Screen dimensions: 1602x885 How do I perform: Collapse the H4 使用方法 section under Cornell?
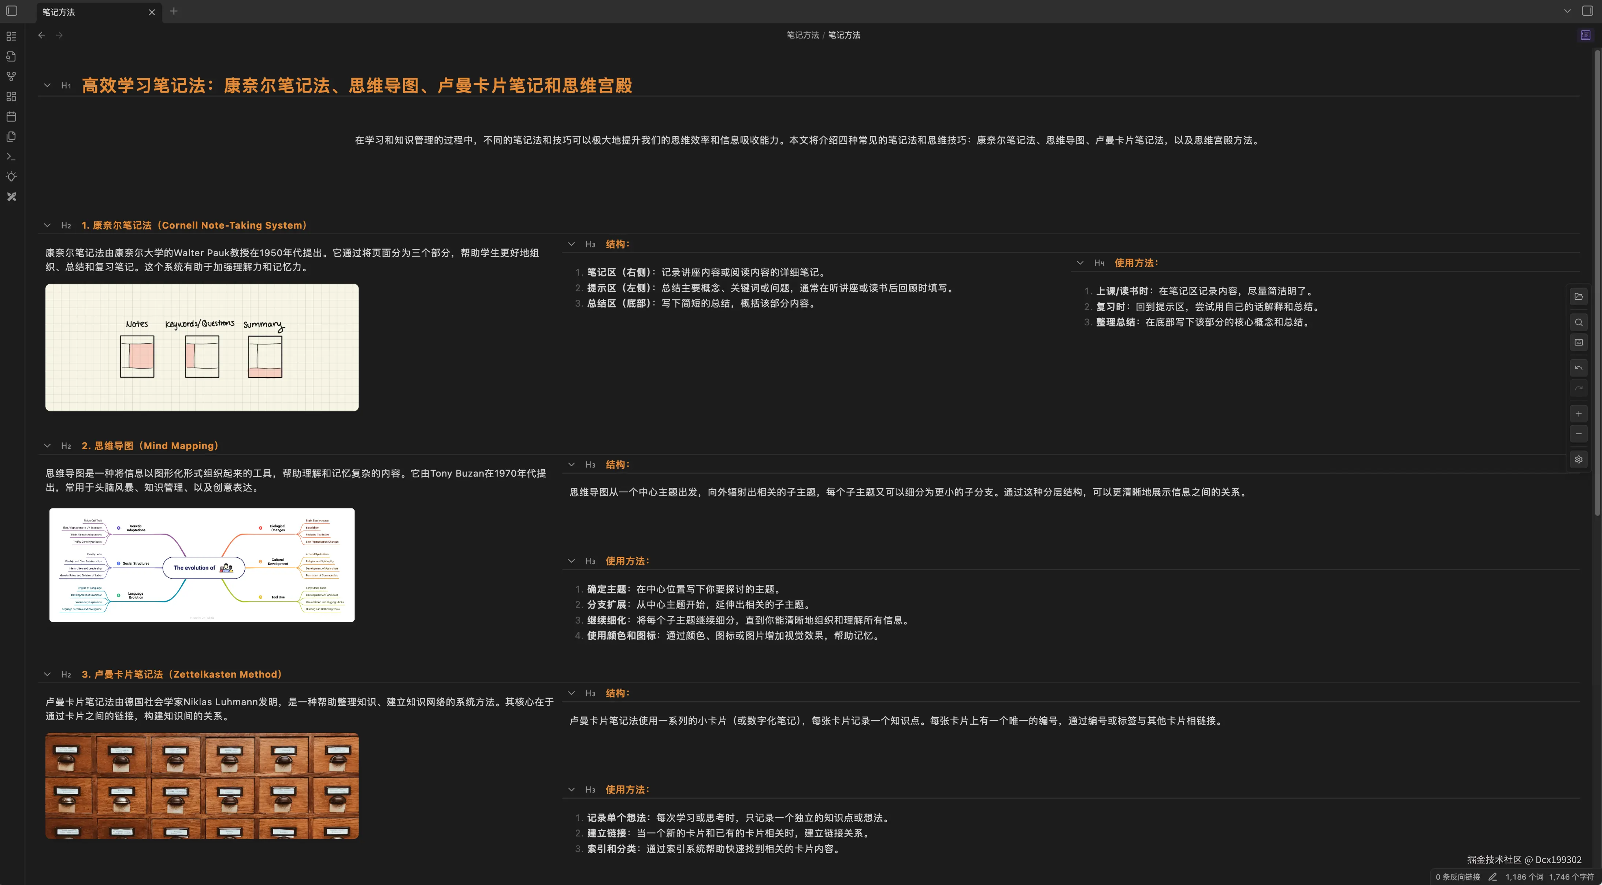[1080, 263]
